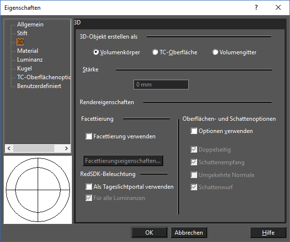290x242 pixels.
Task: Click the question mark help icon
Action: click(x=256, y=8)
